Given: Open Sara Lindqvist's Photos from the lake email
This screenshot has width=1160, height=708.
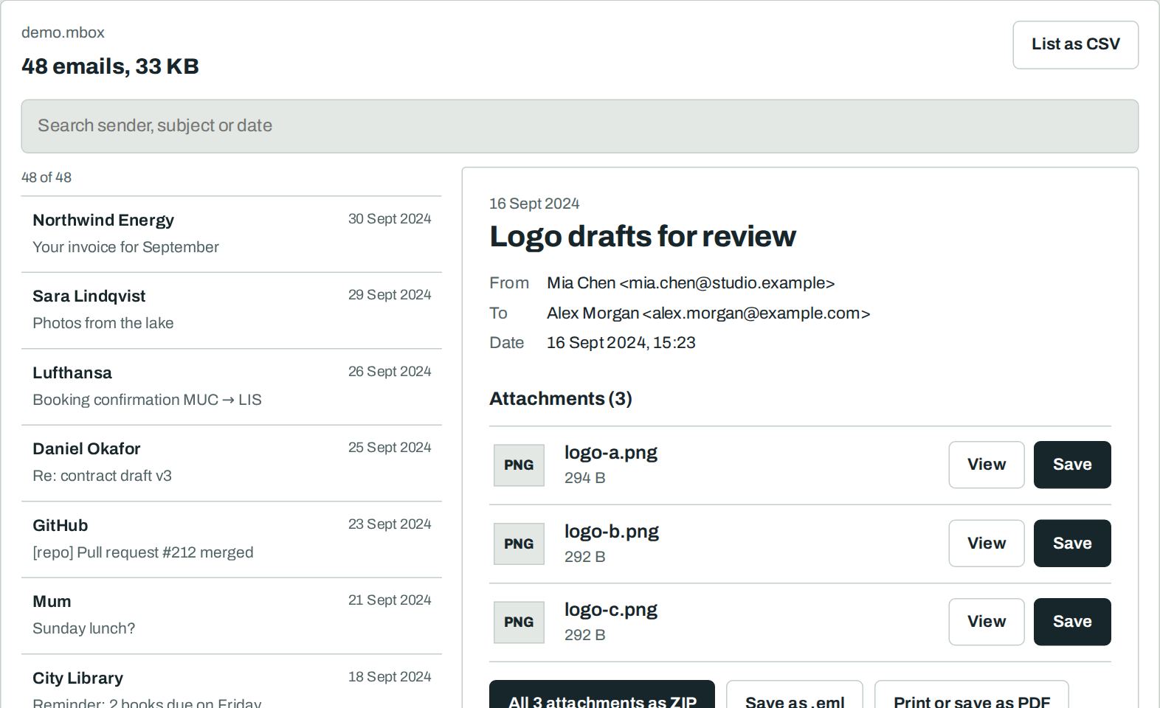Looking at the screenshot, I should coord(231,310).
